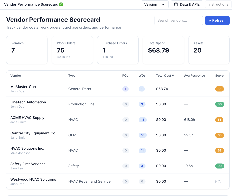Image resolution: width=232 pixels, height=196 pixels.
Task: Click the POs count badge for McMaster-Carr
Action: click(125, 89)
